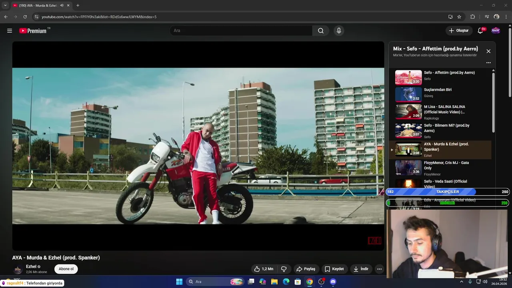Screen dimensions: 512x288
Task: Click the address bar URL
Action: pos(99,17)
